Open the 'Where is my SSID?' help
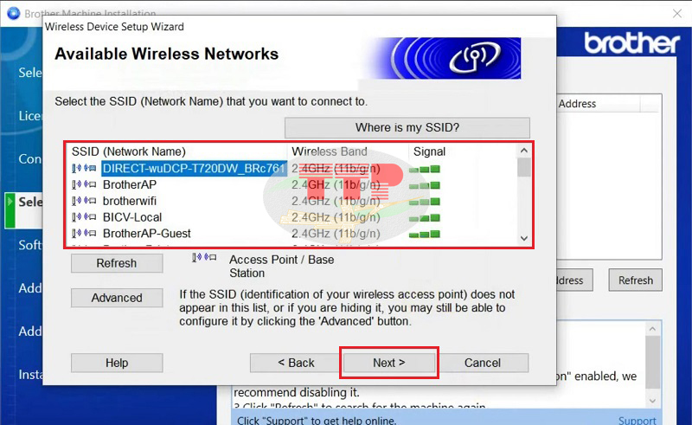 coord(407,128)
